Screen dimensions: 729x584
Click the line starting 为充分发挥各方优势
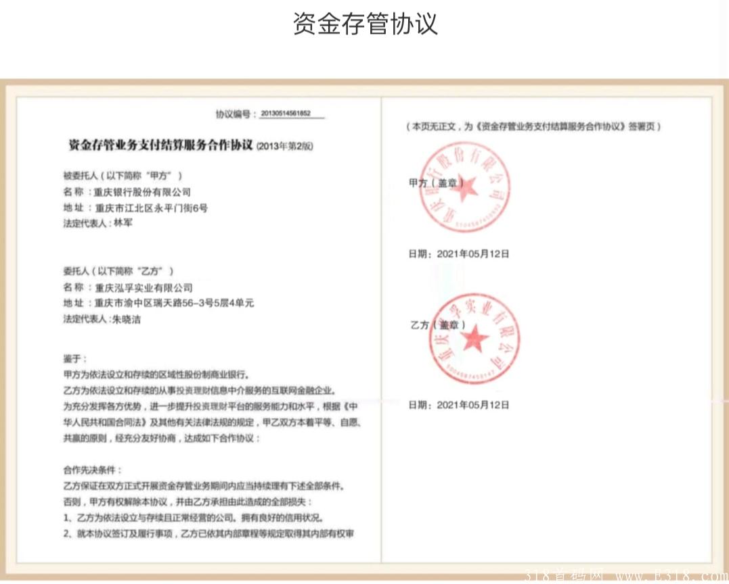click(211, 406)
